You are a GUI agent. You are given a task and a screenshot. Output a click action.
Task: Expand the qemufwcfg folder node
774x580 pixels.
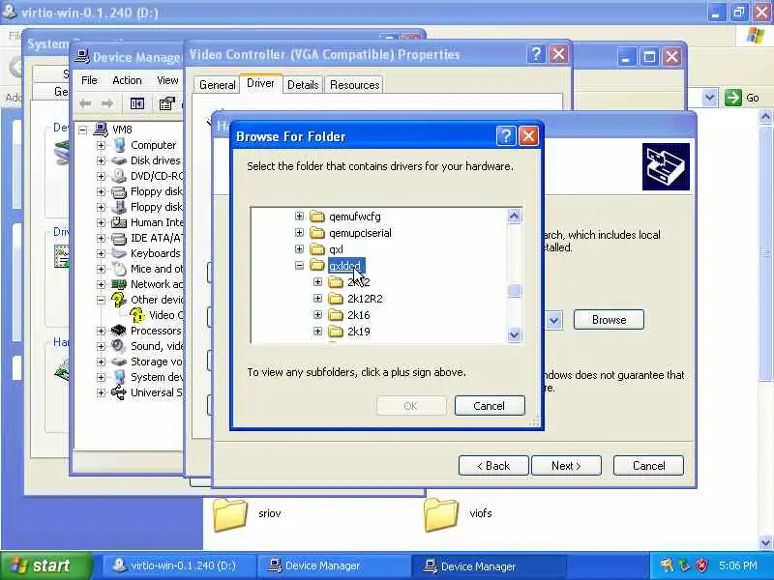299,216
